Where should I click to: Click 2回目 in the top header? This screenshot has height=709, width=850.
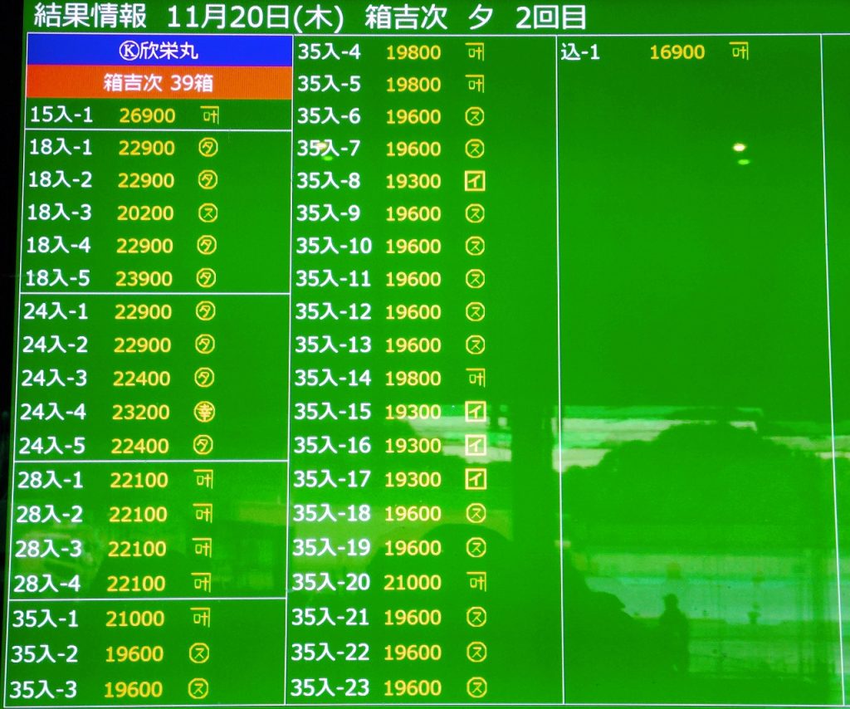tap(550, 16)
